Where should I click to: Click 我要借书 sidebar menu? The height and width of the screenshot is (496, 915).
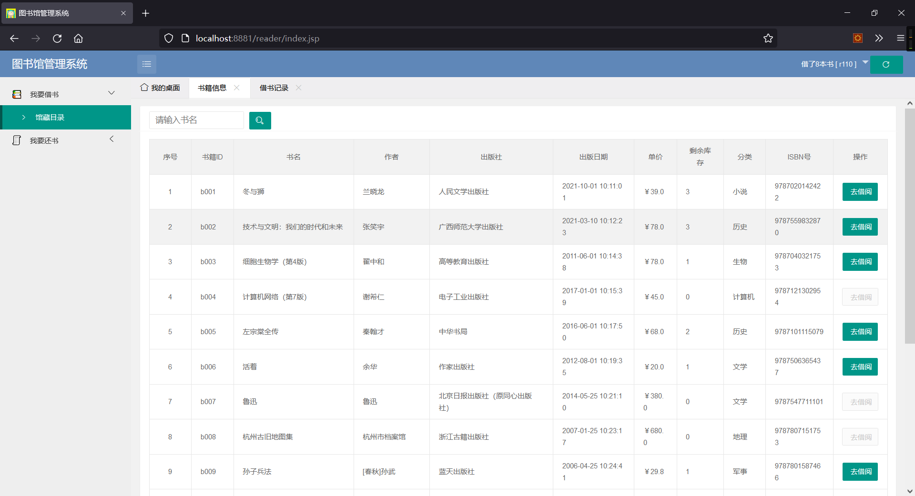[66, 94]
